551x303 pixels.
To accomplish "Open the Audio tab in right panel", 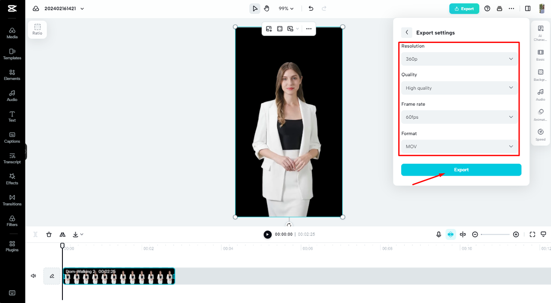I will point(540,95).
